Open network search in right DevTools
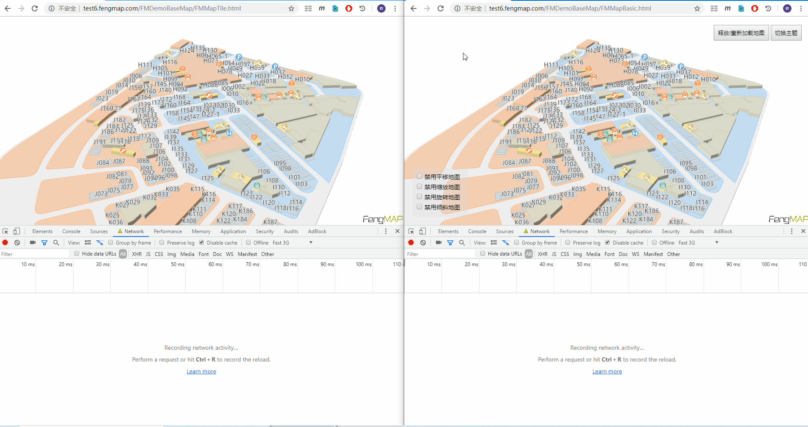Image resolution: width=808 pixels, height=427 pixels. tap(462, 242)
